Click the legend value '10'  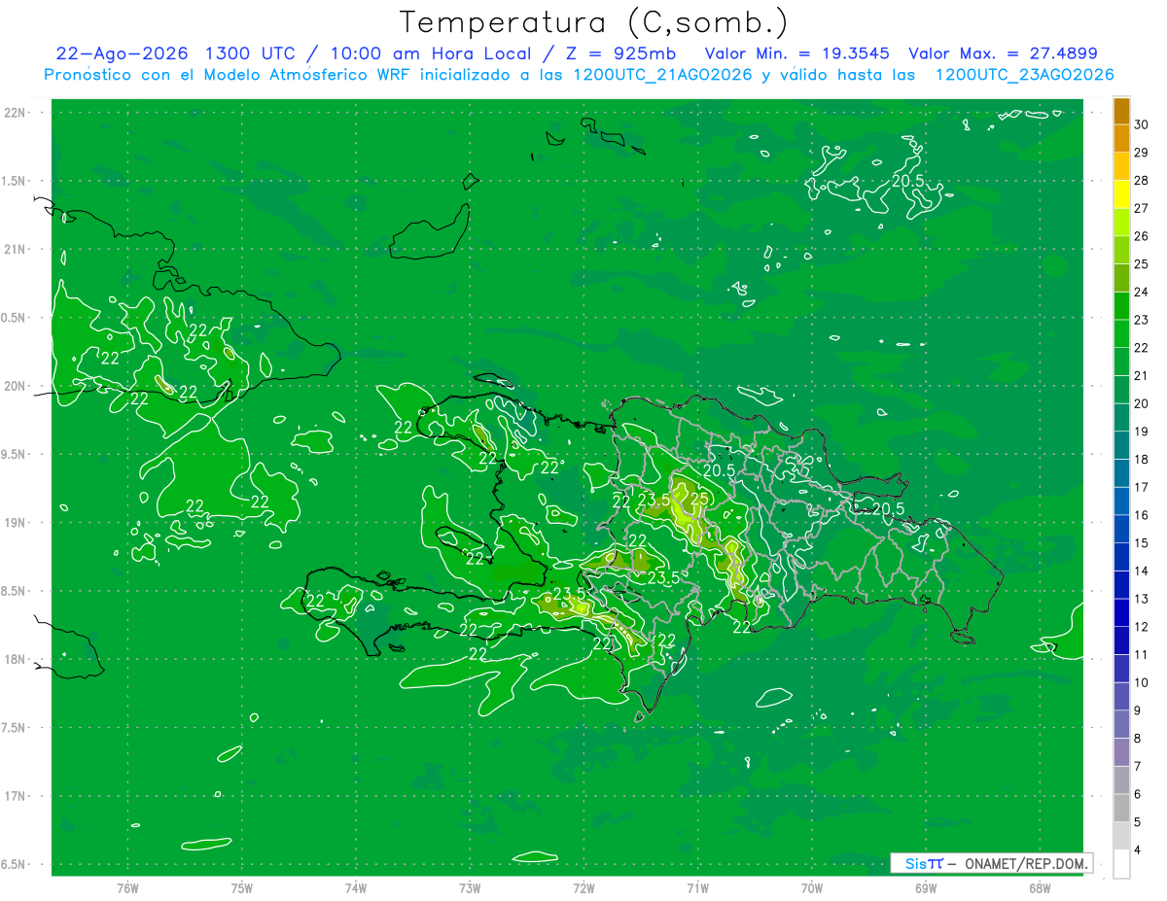point(1142,683)
